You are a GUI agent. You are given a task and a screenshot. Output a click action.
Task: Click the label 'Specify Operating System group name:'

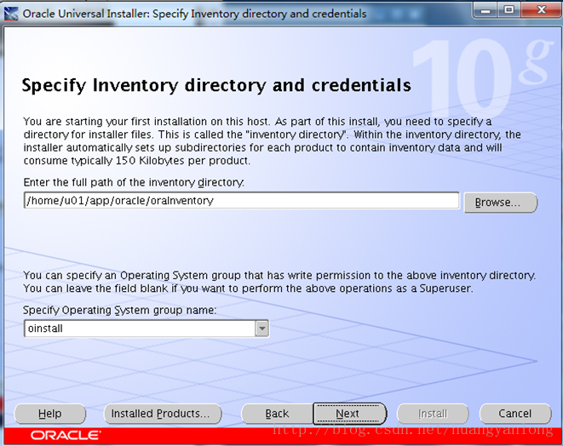120,310
